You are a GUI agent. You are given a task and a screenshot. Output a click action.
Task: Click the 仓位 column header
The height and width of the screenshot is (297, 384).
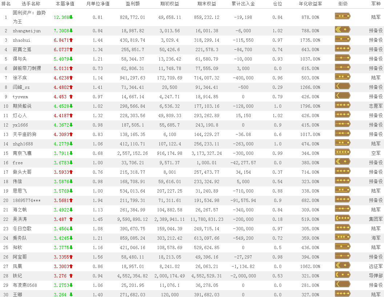click(x=278, y=4)
